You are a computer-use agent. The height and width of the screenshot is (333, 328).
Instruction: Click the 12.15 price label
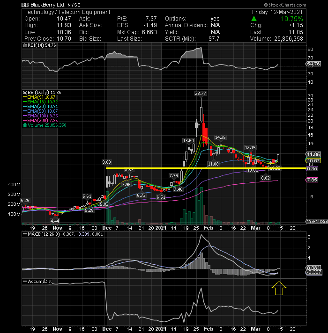[250, 148]
